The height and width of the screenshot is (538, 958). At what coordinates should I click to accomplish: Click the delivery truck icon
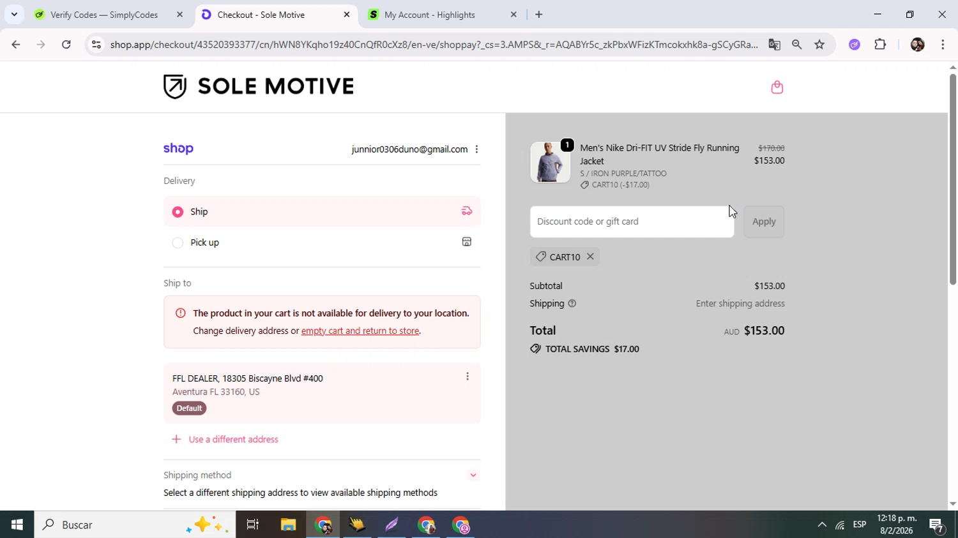467,211
